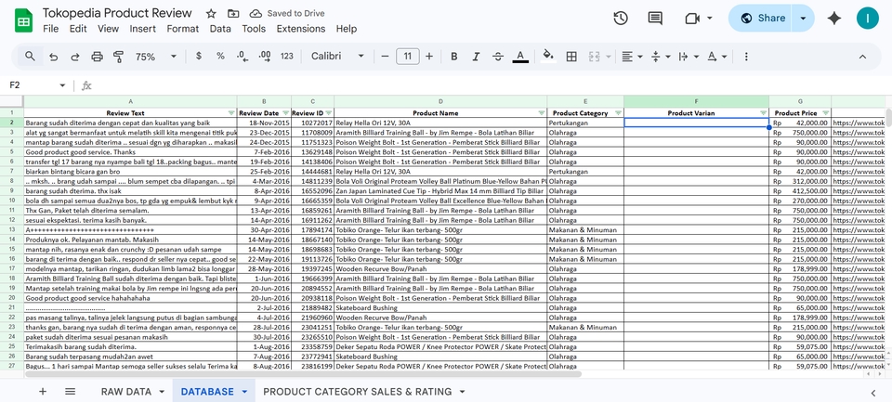Start a Meet video call
Screen dimensions: 892x402
coord(692,19)
